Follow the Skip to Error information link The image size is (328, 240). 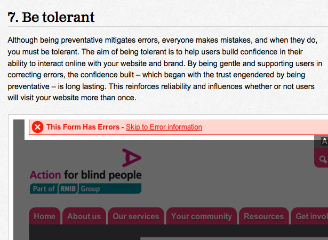[x=164, y=127]
